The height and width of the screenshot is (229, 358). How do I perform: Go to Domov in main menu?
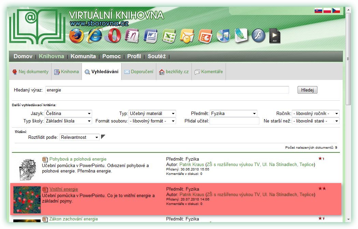pyautogui.click(x=23, y=56)
